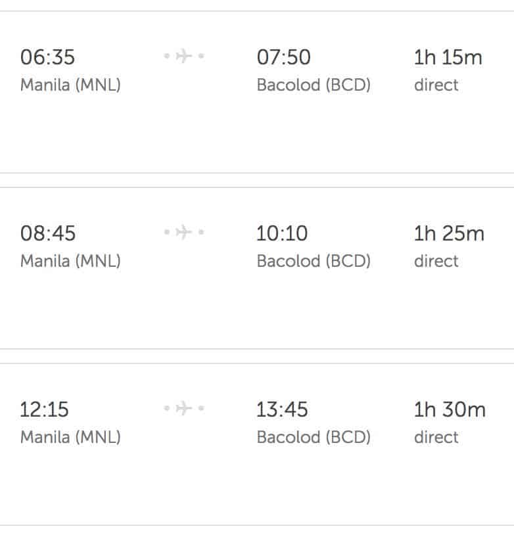Click Manila (MNL) under the 08:45 departure

(70, 262)
